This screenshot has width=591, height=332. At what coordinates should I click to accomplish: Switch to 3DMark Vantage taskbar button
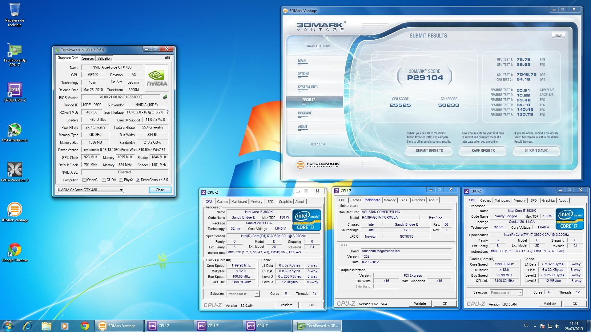tap(119, 326)
